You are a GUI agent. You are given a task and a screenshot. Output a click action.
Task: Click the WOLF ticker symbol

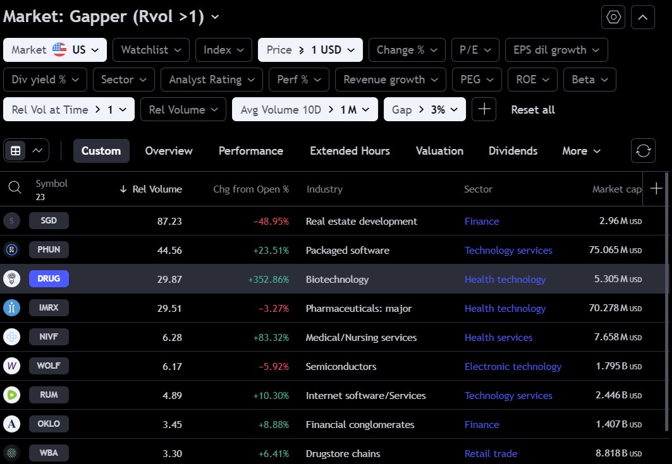49,366
